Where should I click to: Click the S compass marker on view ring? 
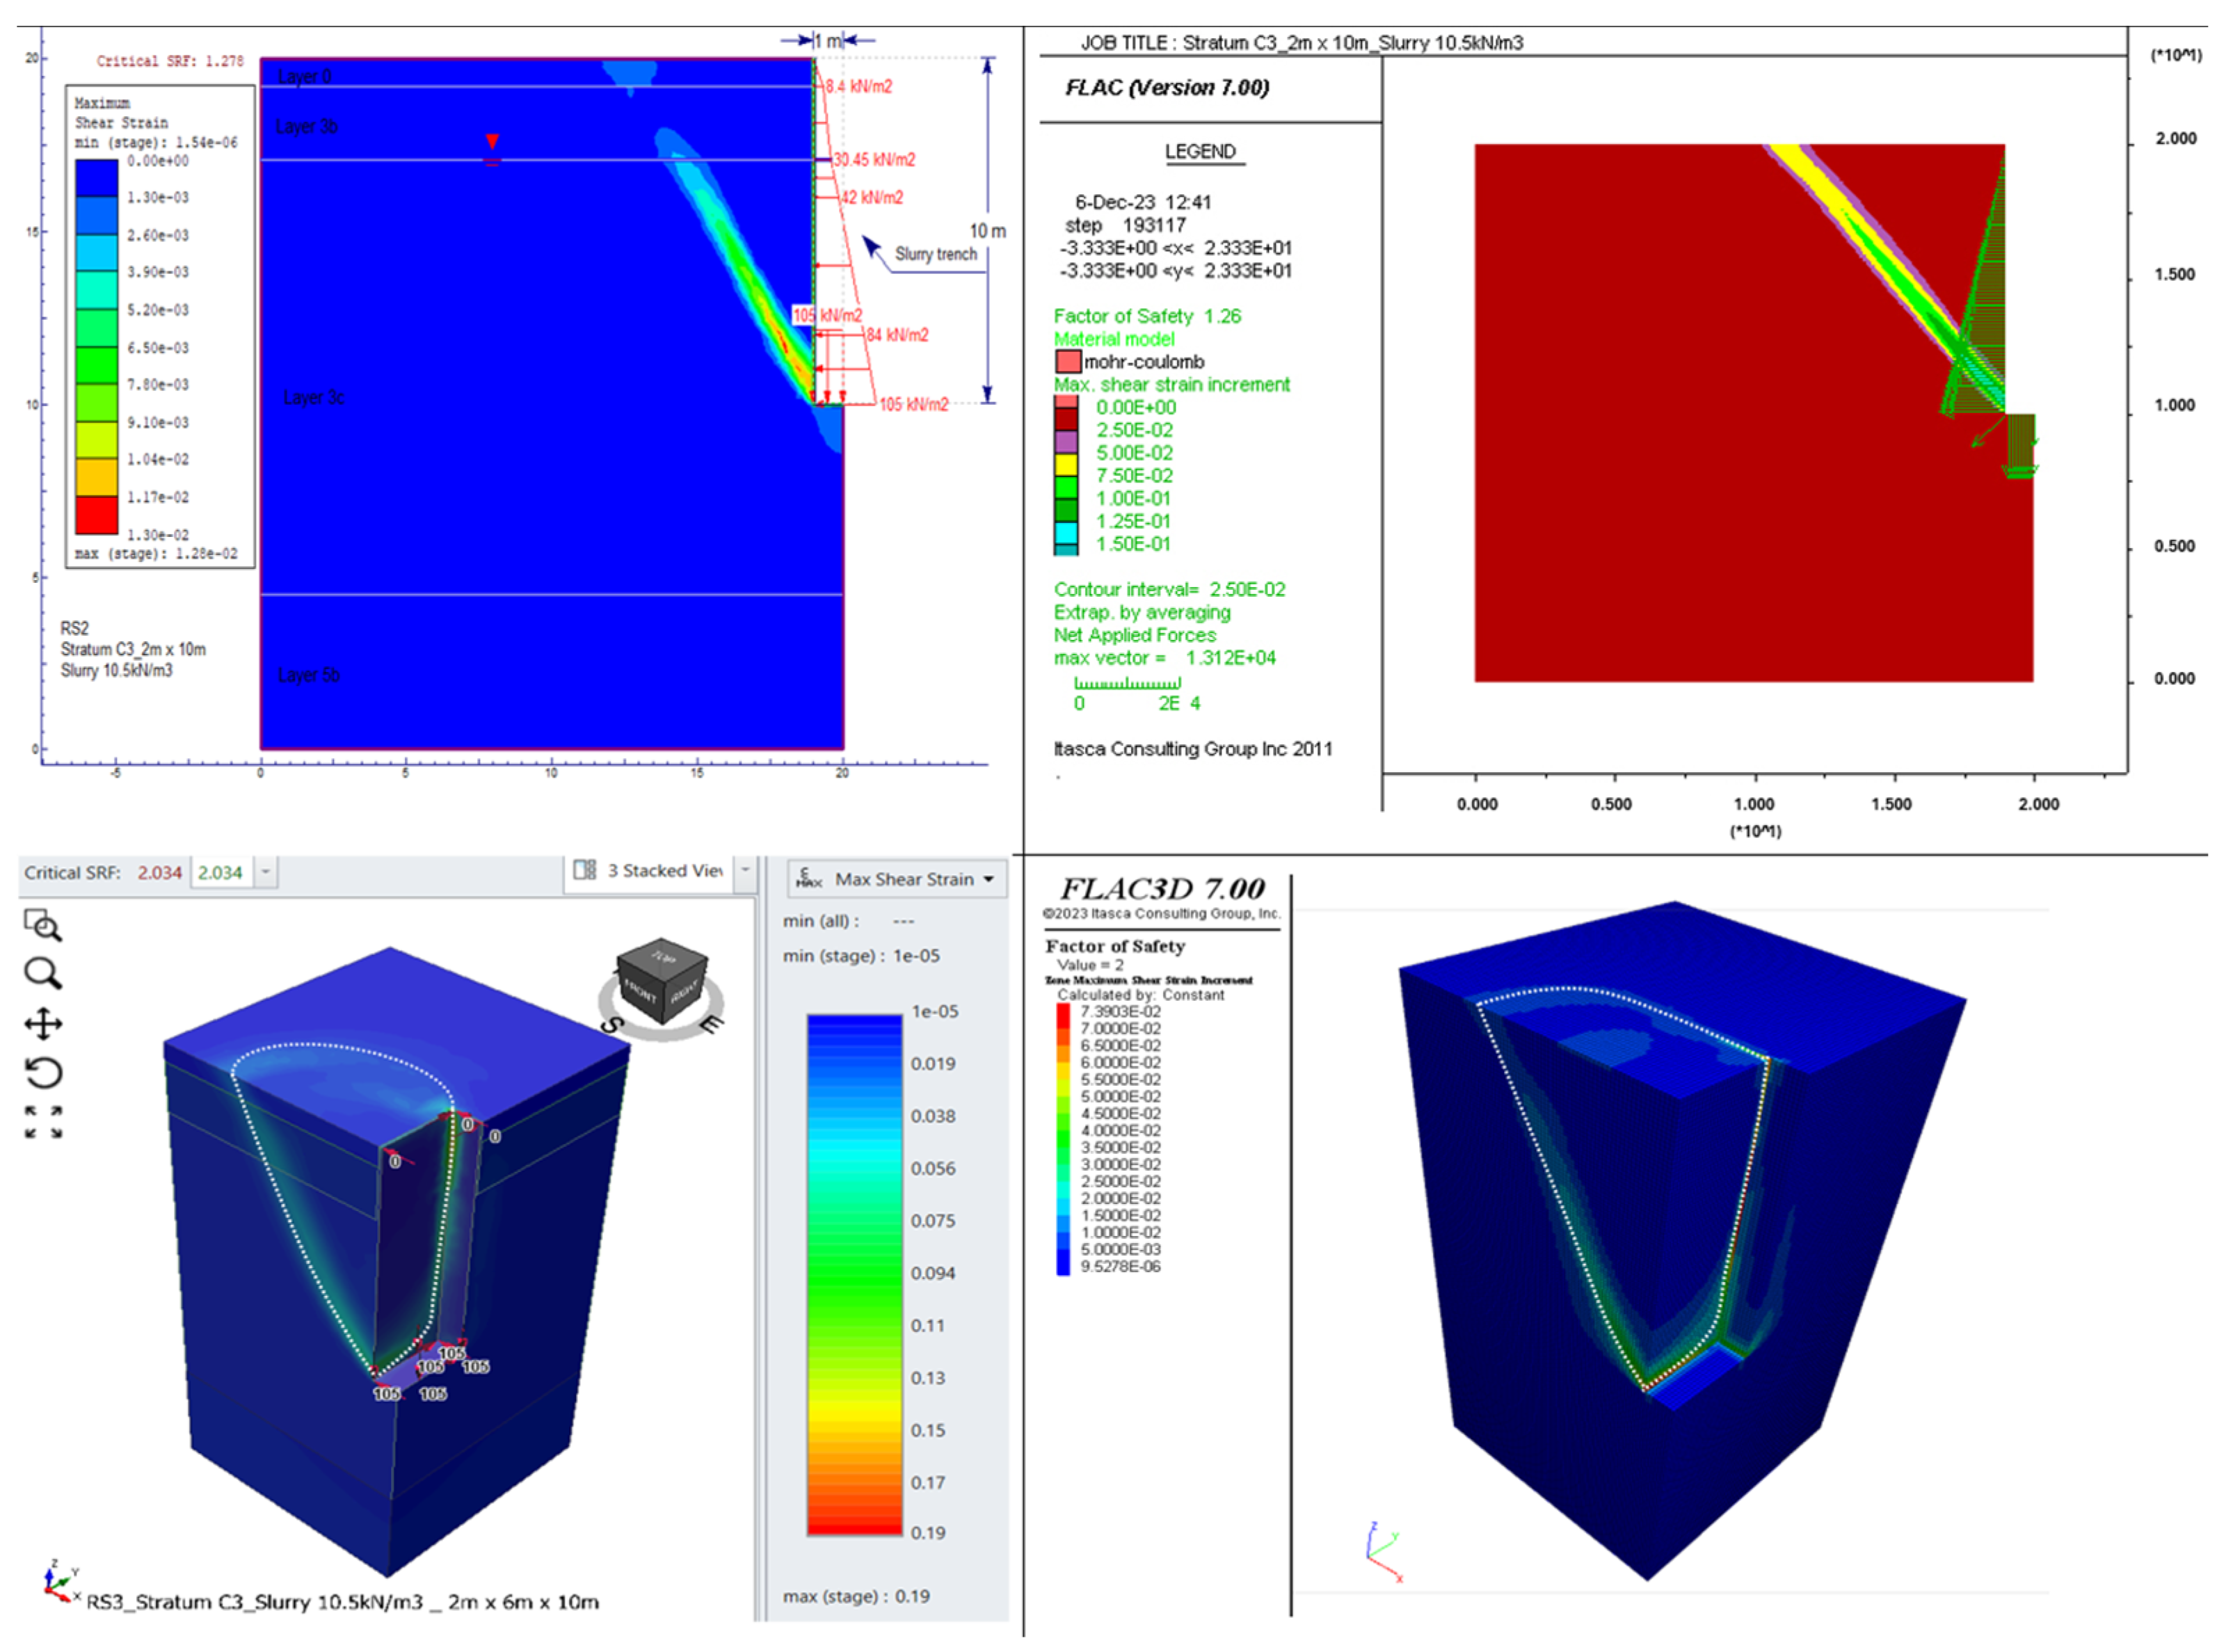click(613, 1025)
